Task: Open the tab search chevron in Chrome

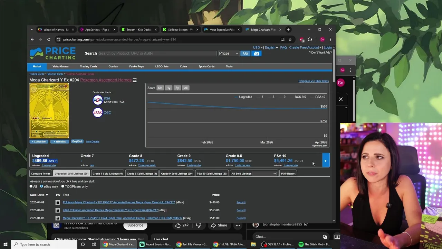Action: pyautogui.click(x=31, y=29)
